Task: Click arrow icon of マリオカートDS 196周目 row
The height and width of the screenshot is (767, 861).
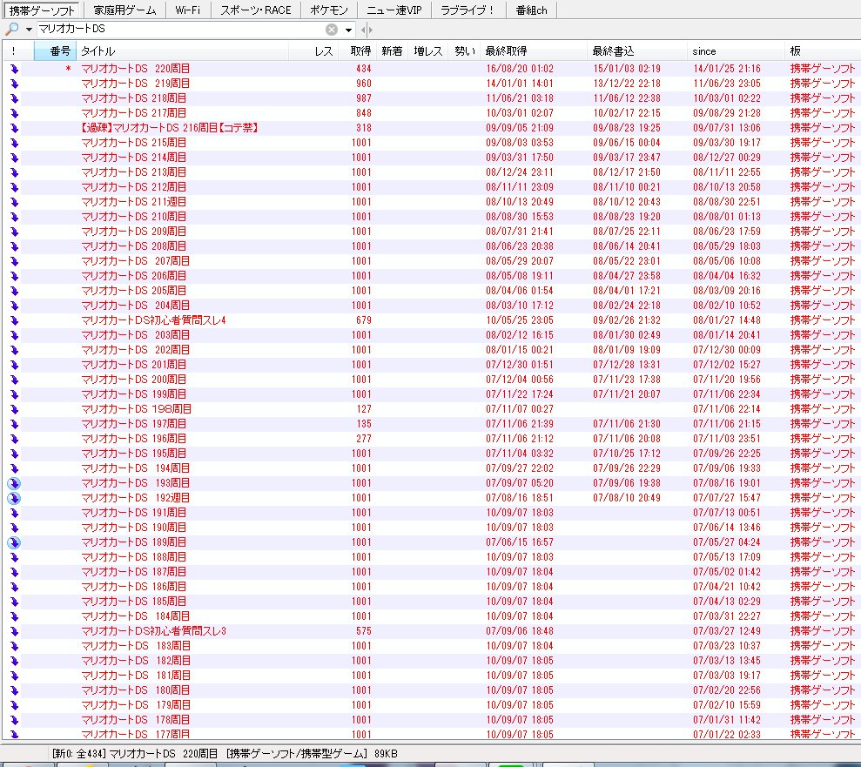Action: tap(14, 439)
